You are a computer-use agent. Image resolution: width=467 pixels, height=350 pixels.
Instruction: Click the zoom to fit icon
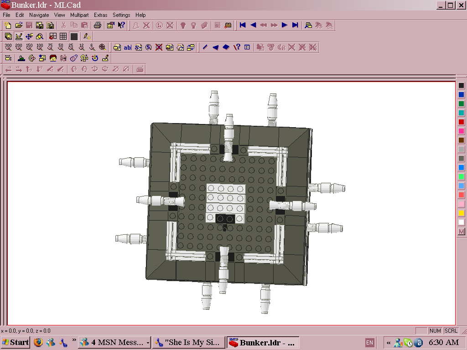[x=102, y=47]
